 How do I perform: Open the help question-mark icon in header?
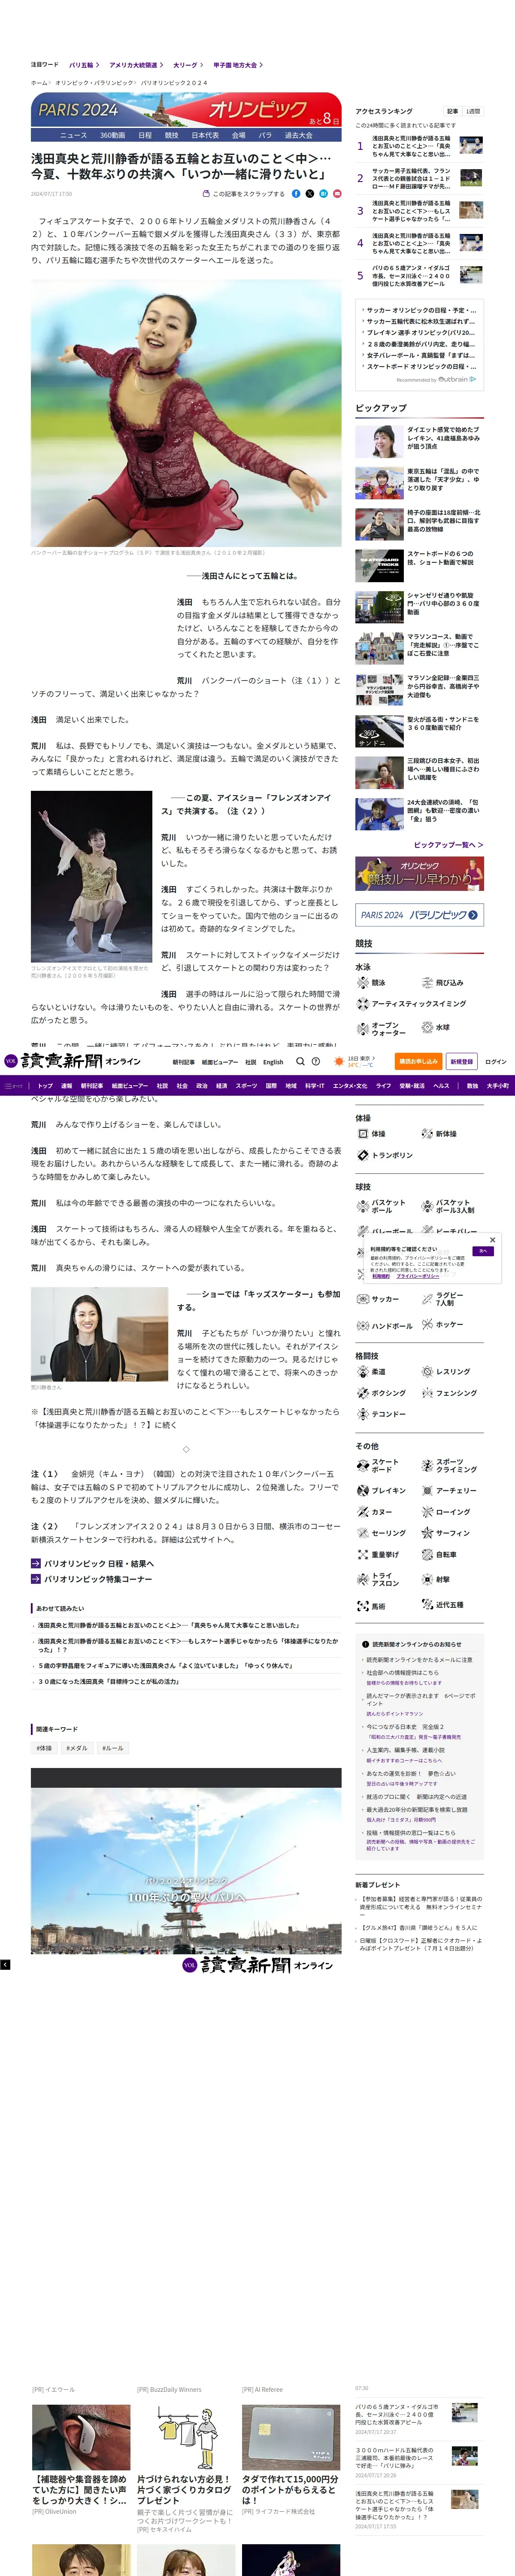pyautogui.click(x=316, y=1061)
